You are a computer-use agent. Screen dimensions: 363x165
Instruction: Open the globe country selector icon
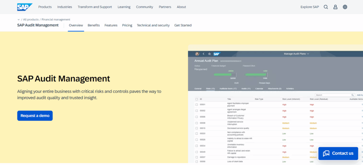click(345, 7)
